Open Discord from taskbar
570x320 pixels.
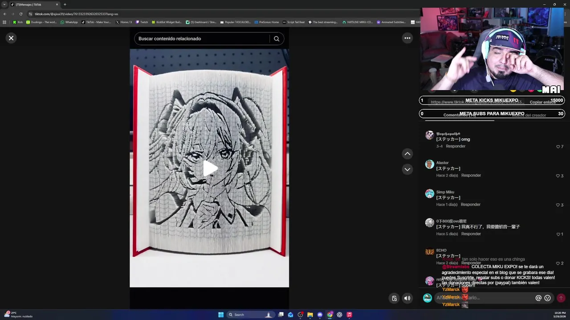coord(320,315)
